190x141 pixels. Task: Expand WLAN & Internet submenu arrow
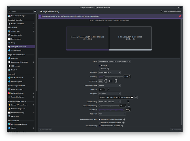(x=33, y=78)
